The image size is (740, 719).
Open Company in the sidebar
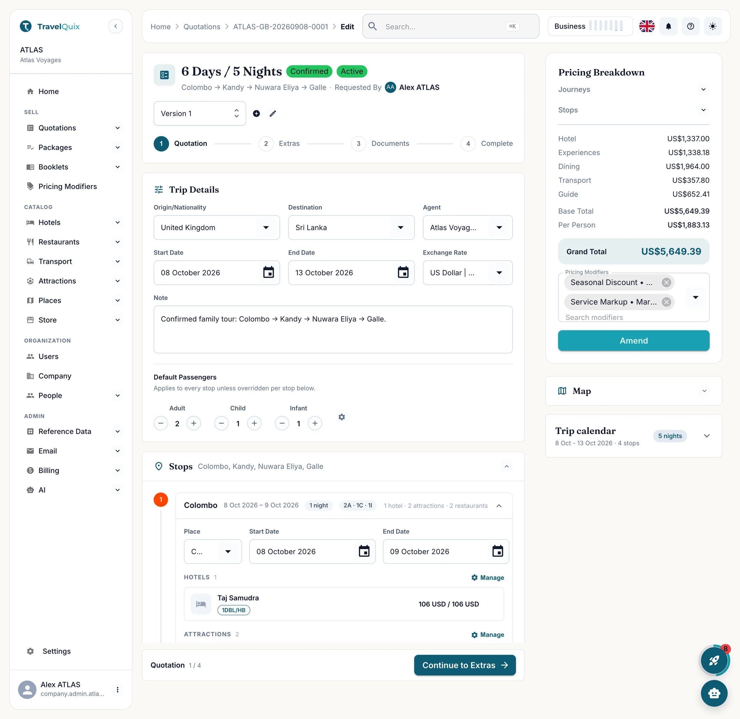pos(55,376)
